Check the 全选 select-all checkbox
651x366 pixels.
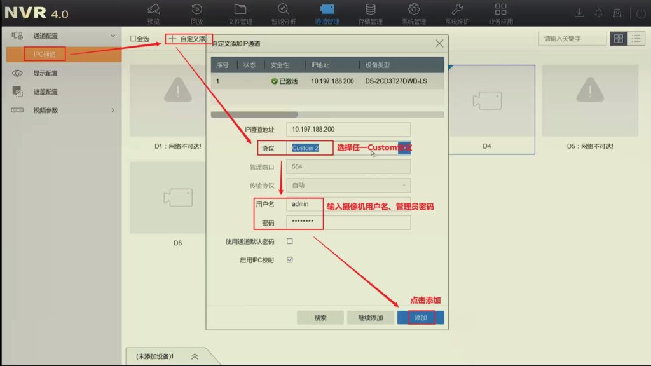[x=133, y=39]
